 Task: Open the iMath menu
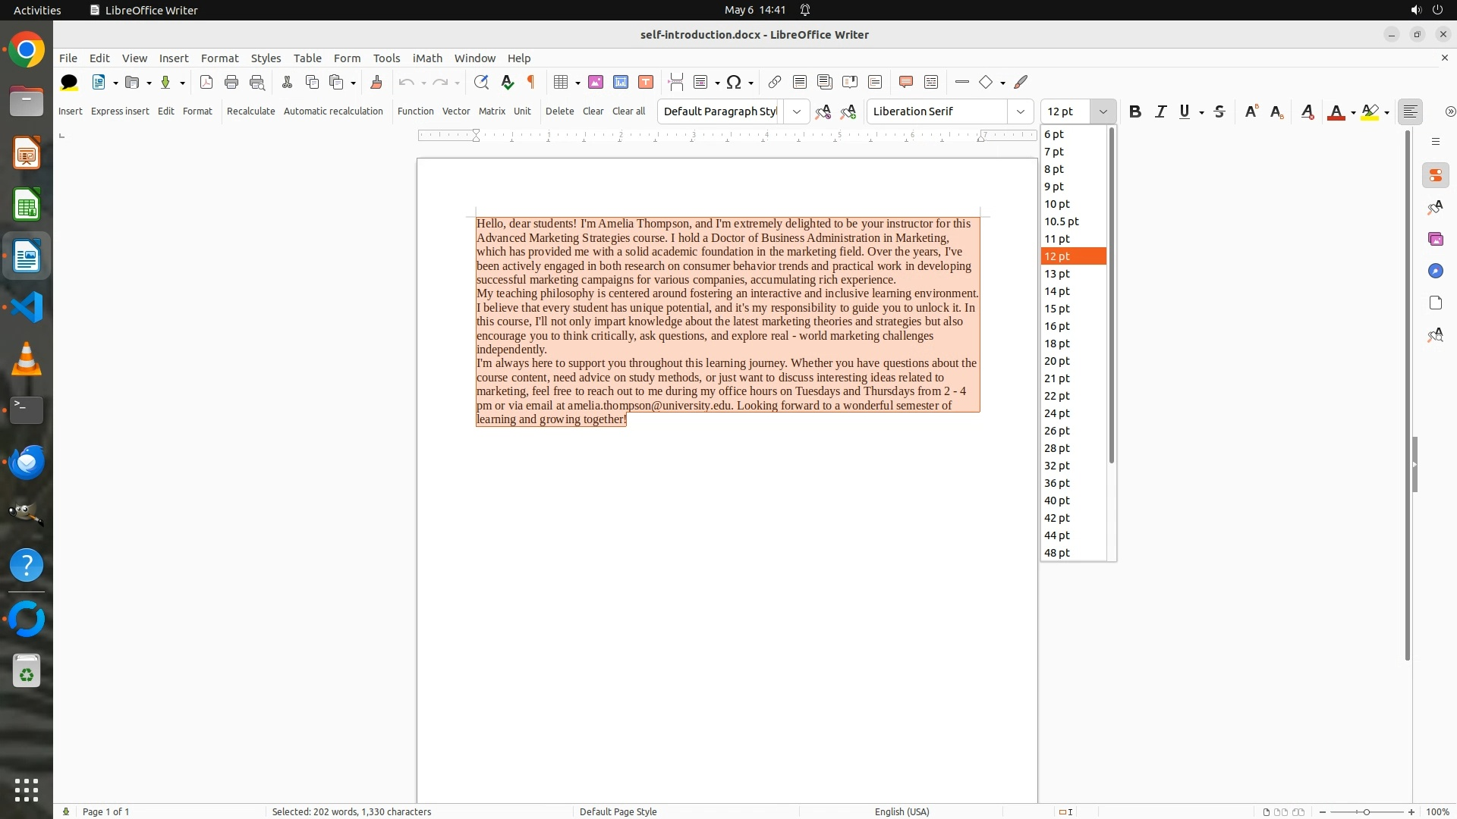point(426,58)
